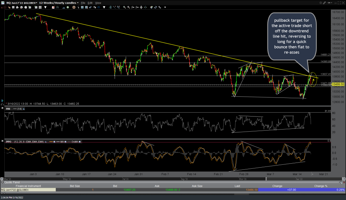Viewport: 346px width, 200px height.
Task: Close the Quote Panel with red X
Action: (344, 182)
